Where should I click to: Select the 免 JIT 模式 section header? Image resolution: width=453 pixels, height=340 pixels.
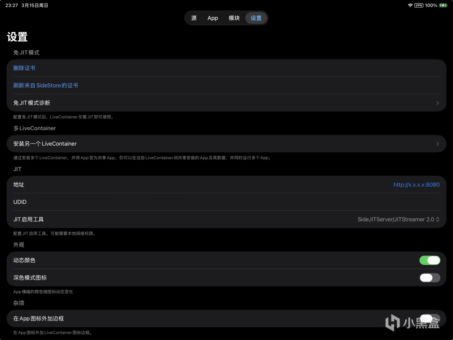tap(26, 52)
